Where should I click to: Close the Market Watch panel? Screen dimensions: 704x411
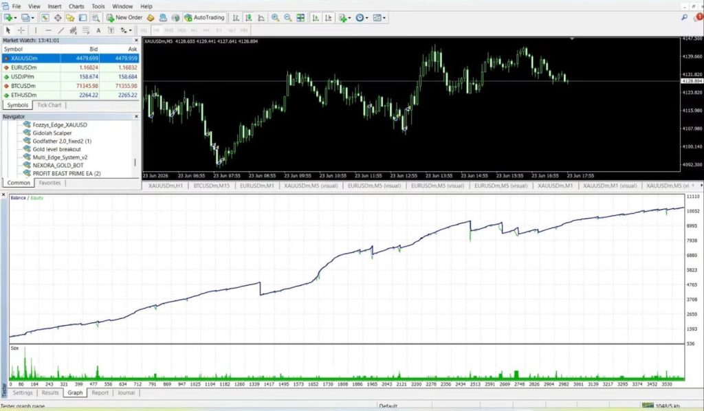pos(137,41)
